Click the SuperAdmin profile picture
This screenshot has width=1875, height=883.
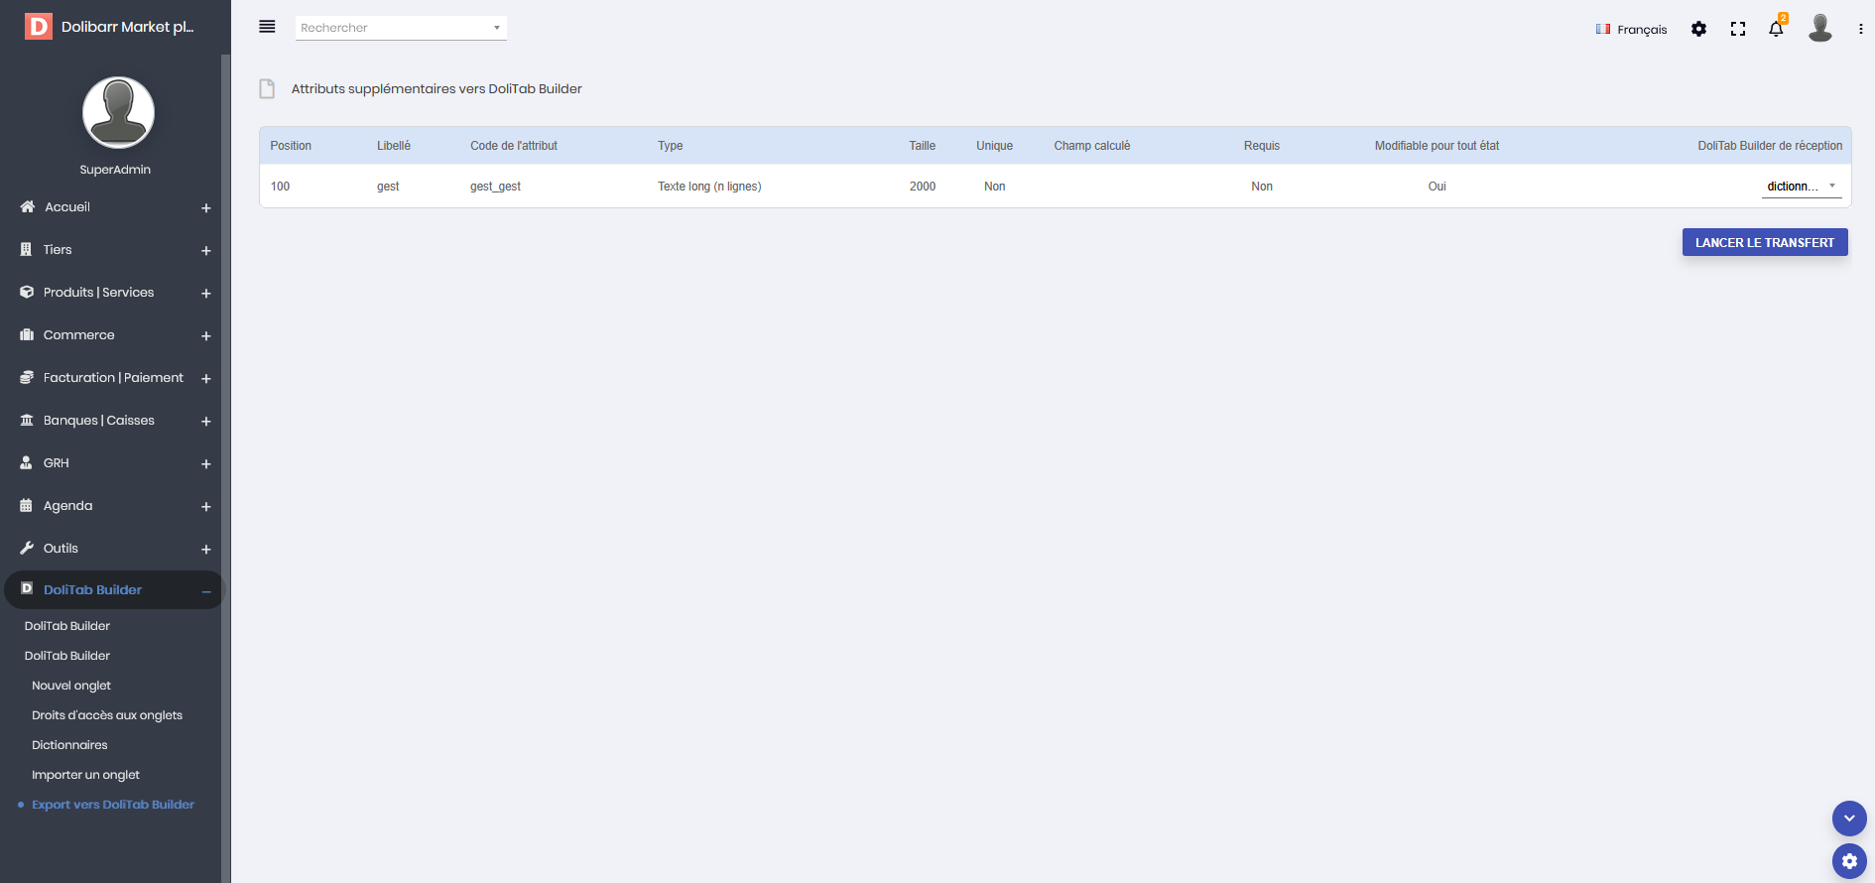(118, 112)
